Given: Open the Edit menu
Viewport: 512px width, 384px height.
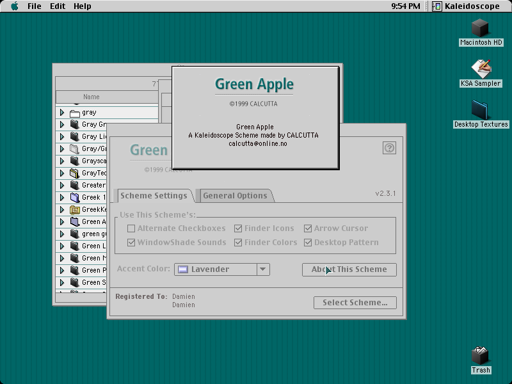Looking at the screenshot, I should (58, 6).
